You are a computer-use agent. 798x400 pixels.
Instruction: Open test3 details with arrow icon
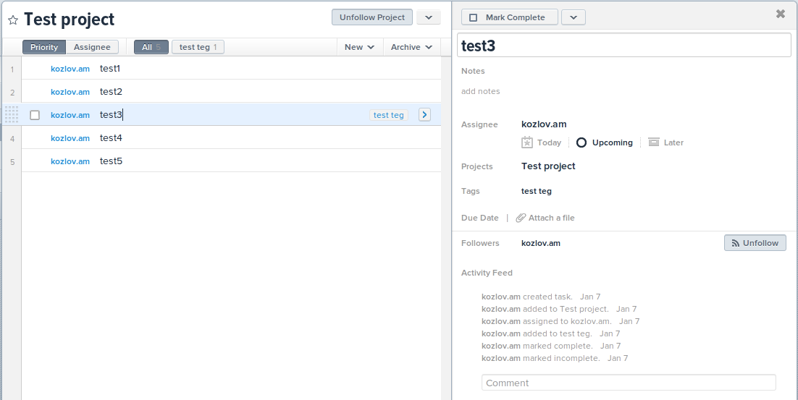click(x=424, y=114)
